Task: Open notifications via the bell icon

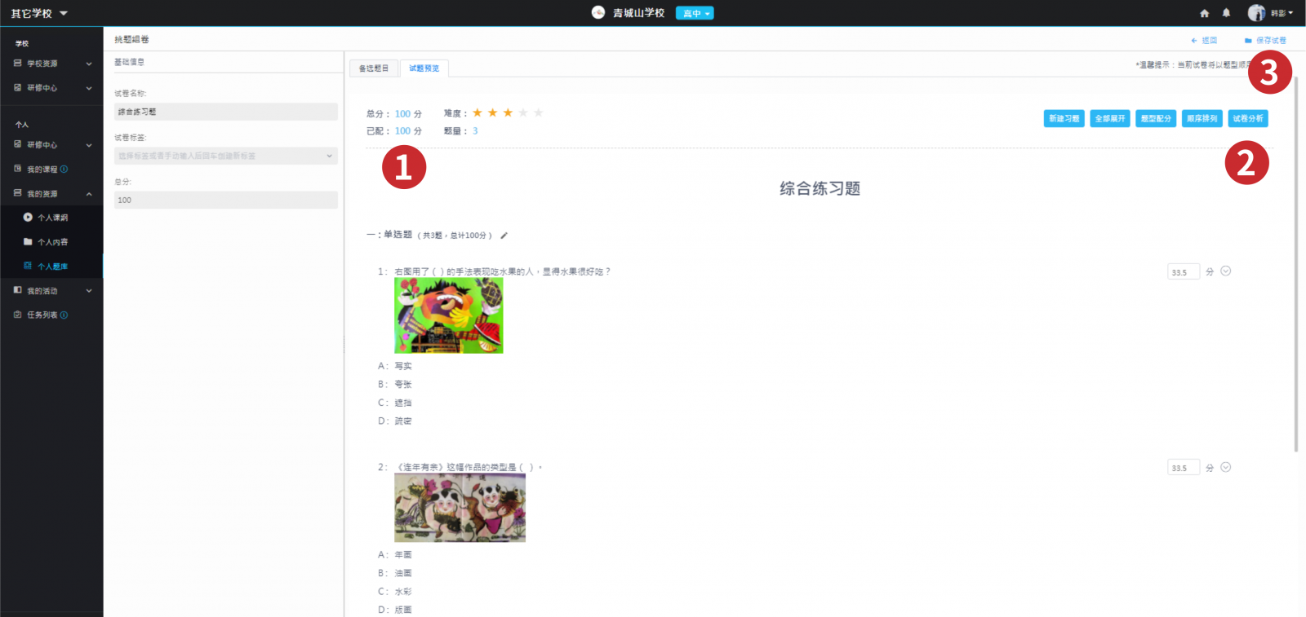Action: pos(1226,13)
